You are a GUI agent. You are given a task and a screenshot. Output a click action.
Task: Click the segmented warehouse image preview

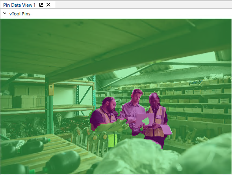tap(116, 97)
